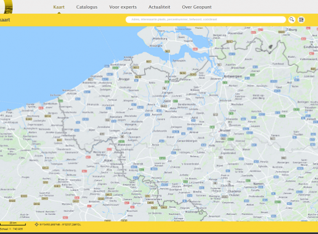Click the Oudenaarde label on the map
The image size is (318, 234).
[x=160, y=131]
